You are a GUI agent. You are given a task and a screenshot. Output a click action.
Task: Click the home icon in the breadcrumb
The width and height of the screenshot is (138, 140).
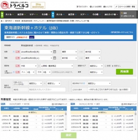(x=1, y=21)
